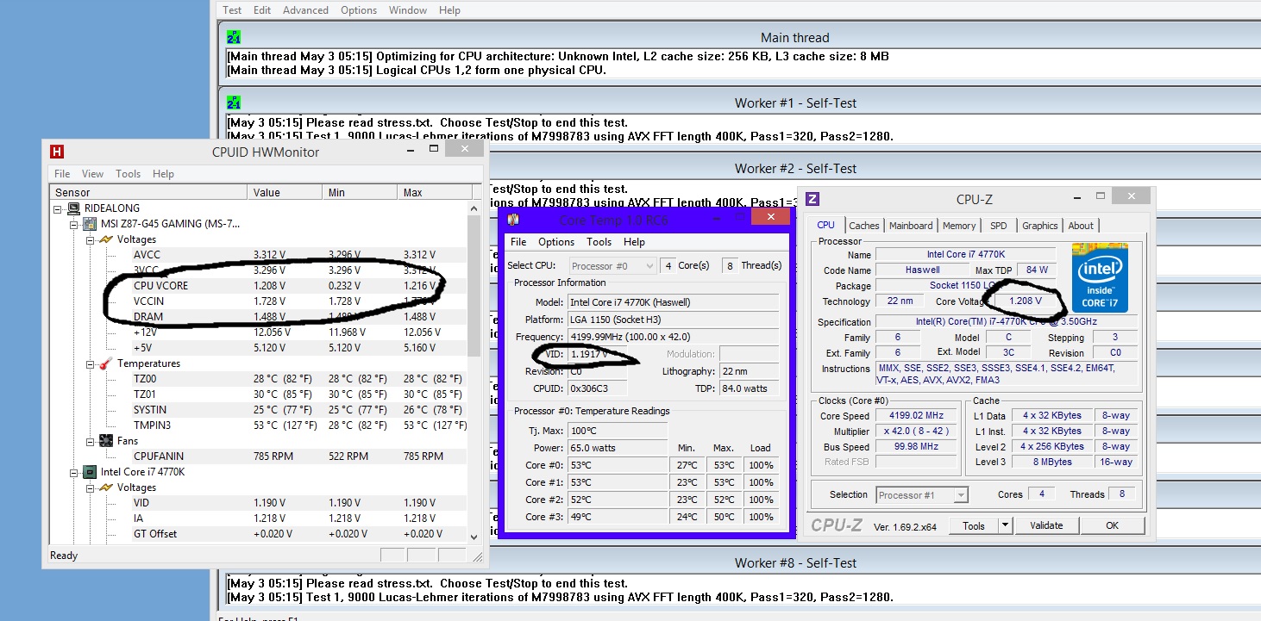Click the Intel inside Core i7 logo in CPU-Z
Viewport: 1261px width, 621px height.
(1099, 276)
